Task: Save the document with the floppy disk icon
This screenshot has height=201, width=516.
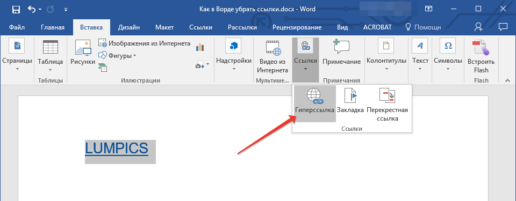Action: 16,9
